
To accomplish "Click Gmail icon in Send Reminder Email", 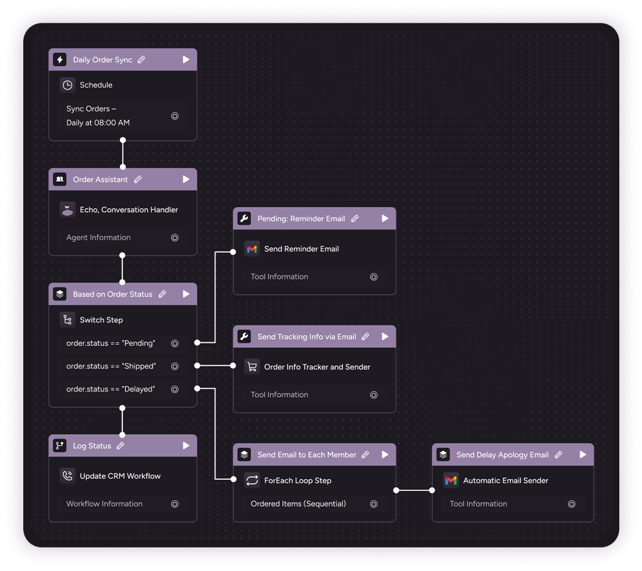I will [251, 249].
